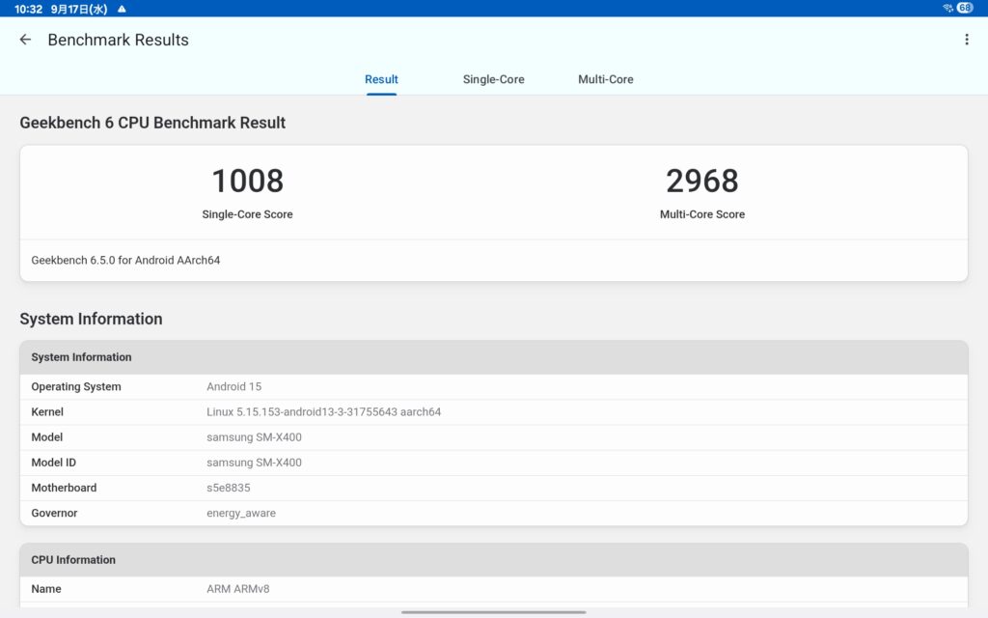Select the Kernel row label
The height and width of the screenshot is (618, 988).
47,411
